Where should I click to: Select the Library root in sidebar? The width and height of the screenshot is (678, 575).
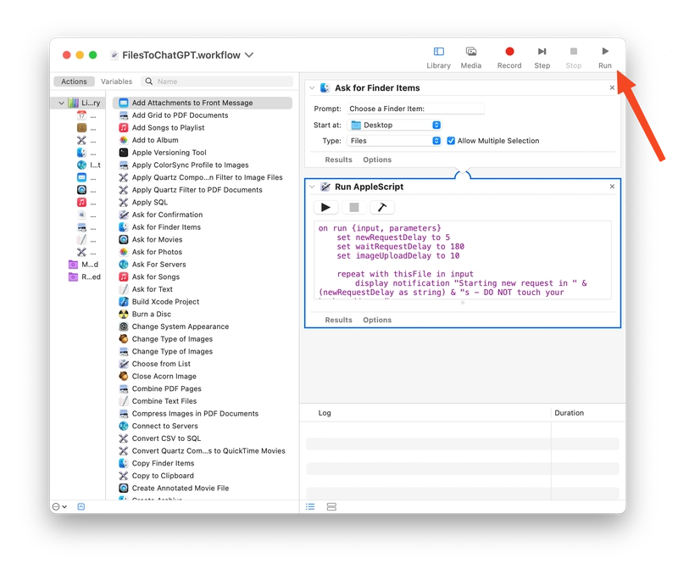click(84, 103)
